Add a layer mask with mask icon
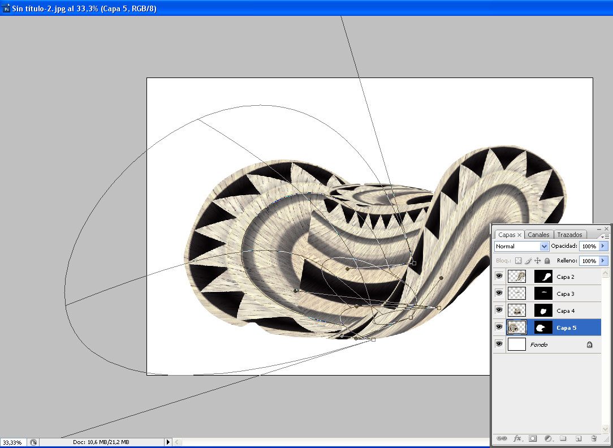Screen dimensions: 613x448 pos(533,438)
